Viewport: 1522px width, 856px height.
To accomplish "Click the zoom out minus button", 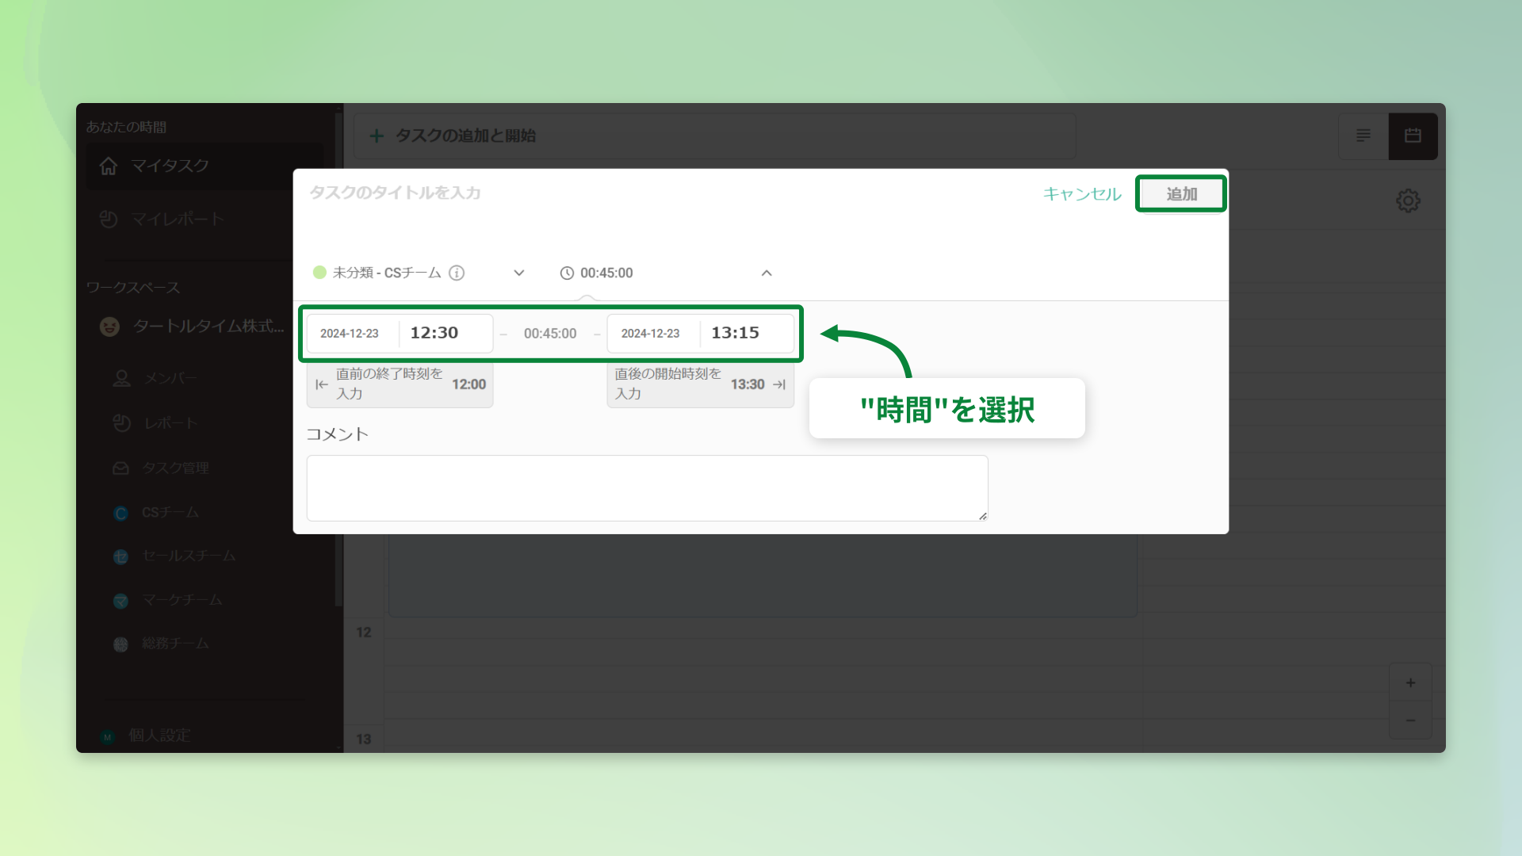I will pos(1410,720).
